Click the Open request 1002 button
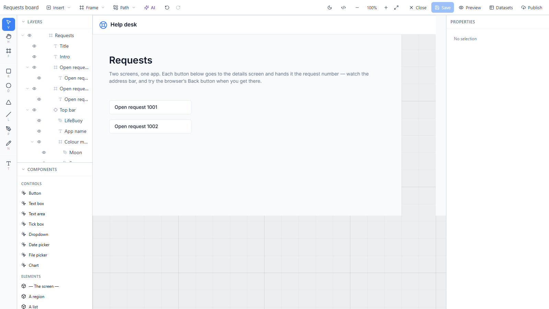This screenshot has height=309, width=549. 150,126
